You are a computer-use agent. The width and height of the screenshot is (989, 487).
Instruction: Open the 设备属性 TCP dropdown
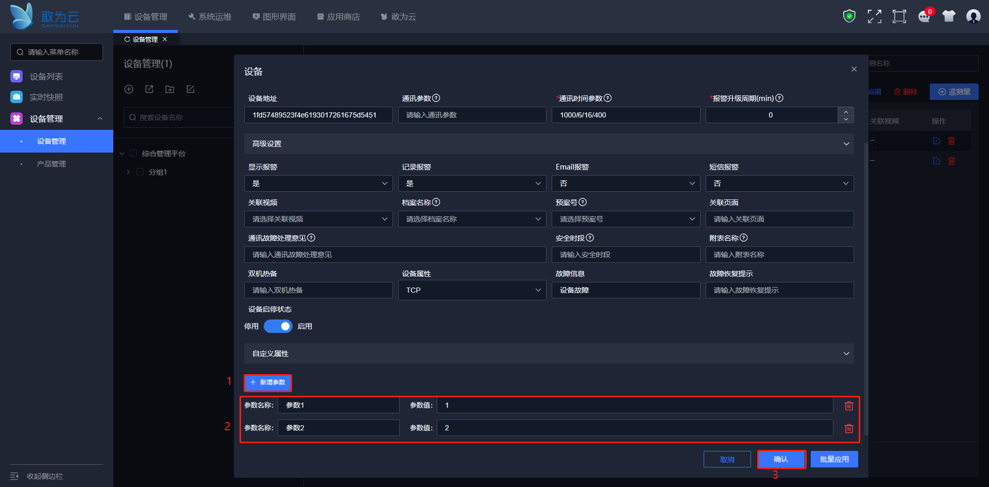tap(472, 290)
